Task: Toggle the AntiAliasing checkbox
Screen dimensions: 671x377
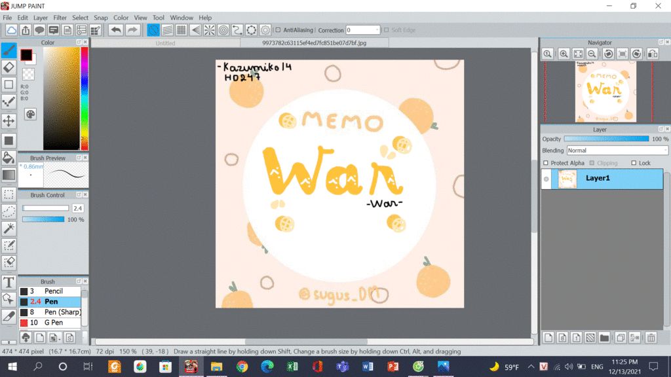Action: [278, 30]
